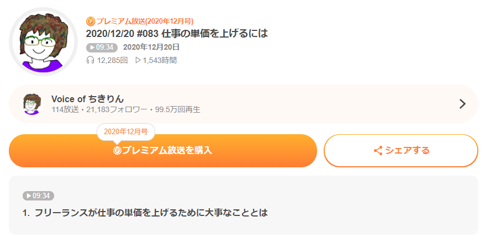Click the headphones listen count icon
This screenshot has width=496, height=248.
(x=90, y=60)
